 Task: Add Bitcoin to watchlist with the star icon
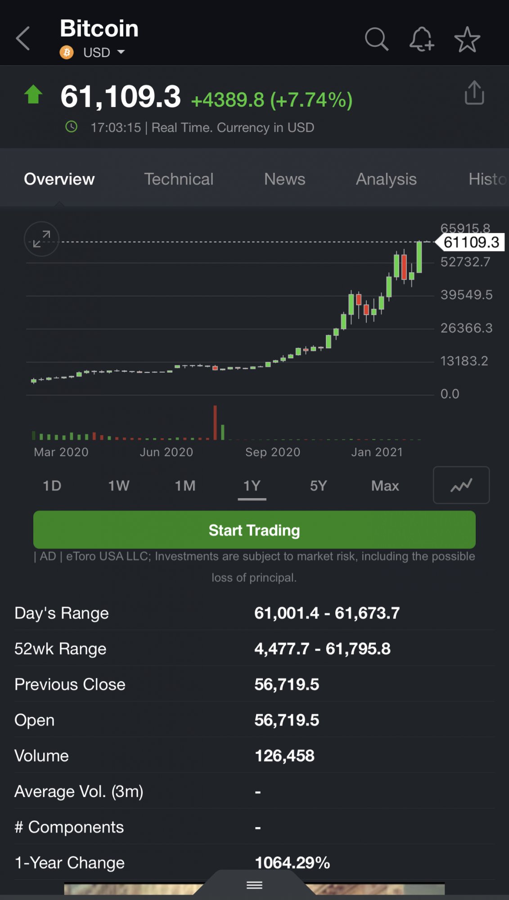(x=467, y=39)
